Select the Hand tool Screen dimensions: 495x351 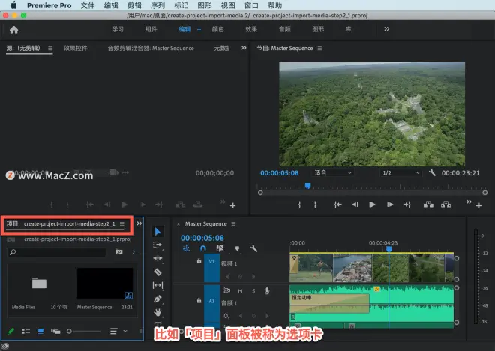click(157, 312)
